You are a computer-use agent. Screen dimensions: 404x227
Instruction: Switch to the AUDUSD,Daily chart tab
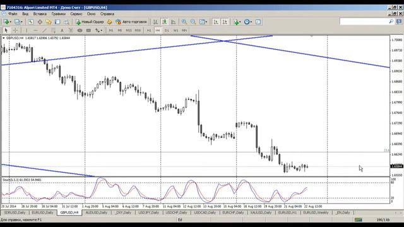tap(97, 212)
